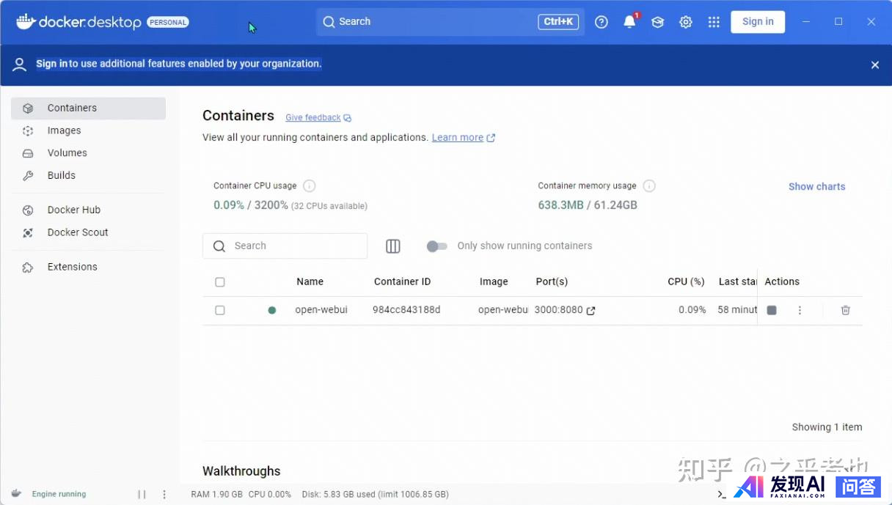Click Sign in link in banner

point(51,64)
